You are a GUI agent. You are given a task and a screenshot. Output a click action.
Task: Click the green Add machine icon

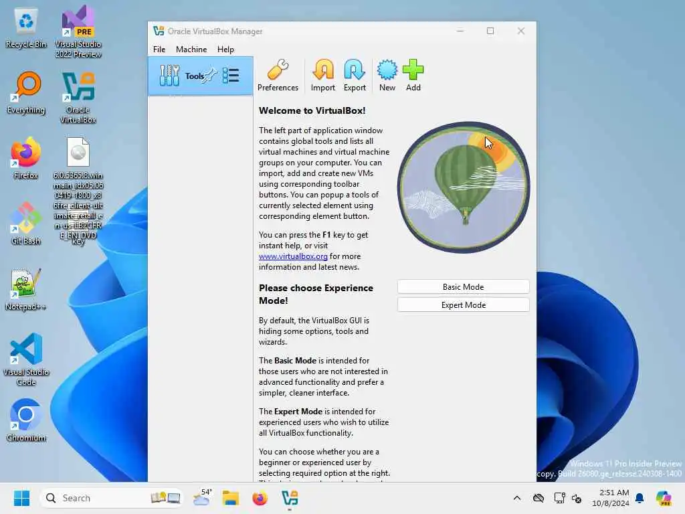point(413,75)
